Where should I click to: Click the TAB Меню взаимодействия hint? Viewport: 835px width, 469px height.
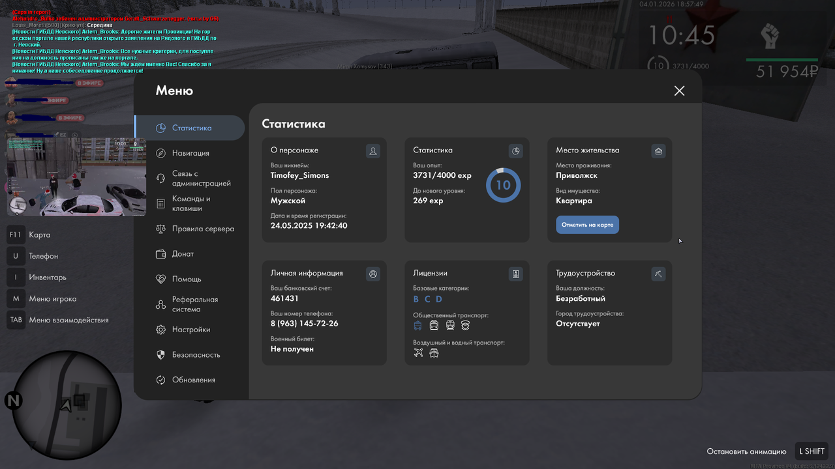click(x=57, y=320)
